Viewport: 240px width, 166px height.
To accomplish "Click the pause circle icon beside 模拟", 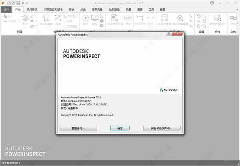I will click(x=102, y=26).
